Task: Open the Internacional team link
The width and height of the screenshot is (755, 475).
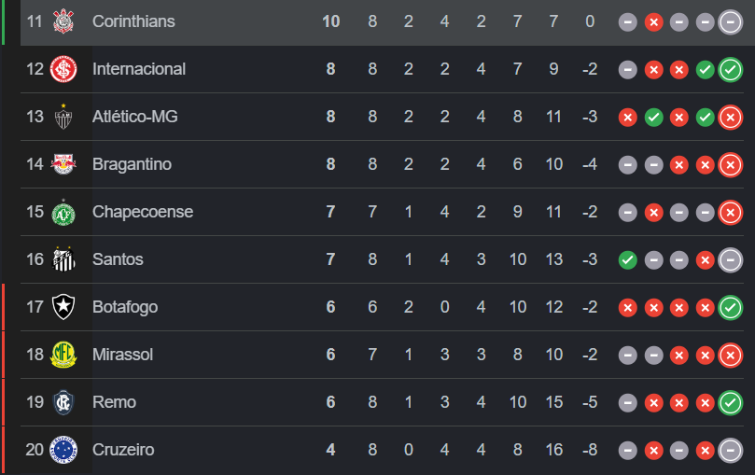Action: tap(139, 69)
